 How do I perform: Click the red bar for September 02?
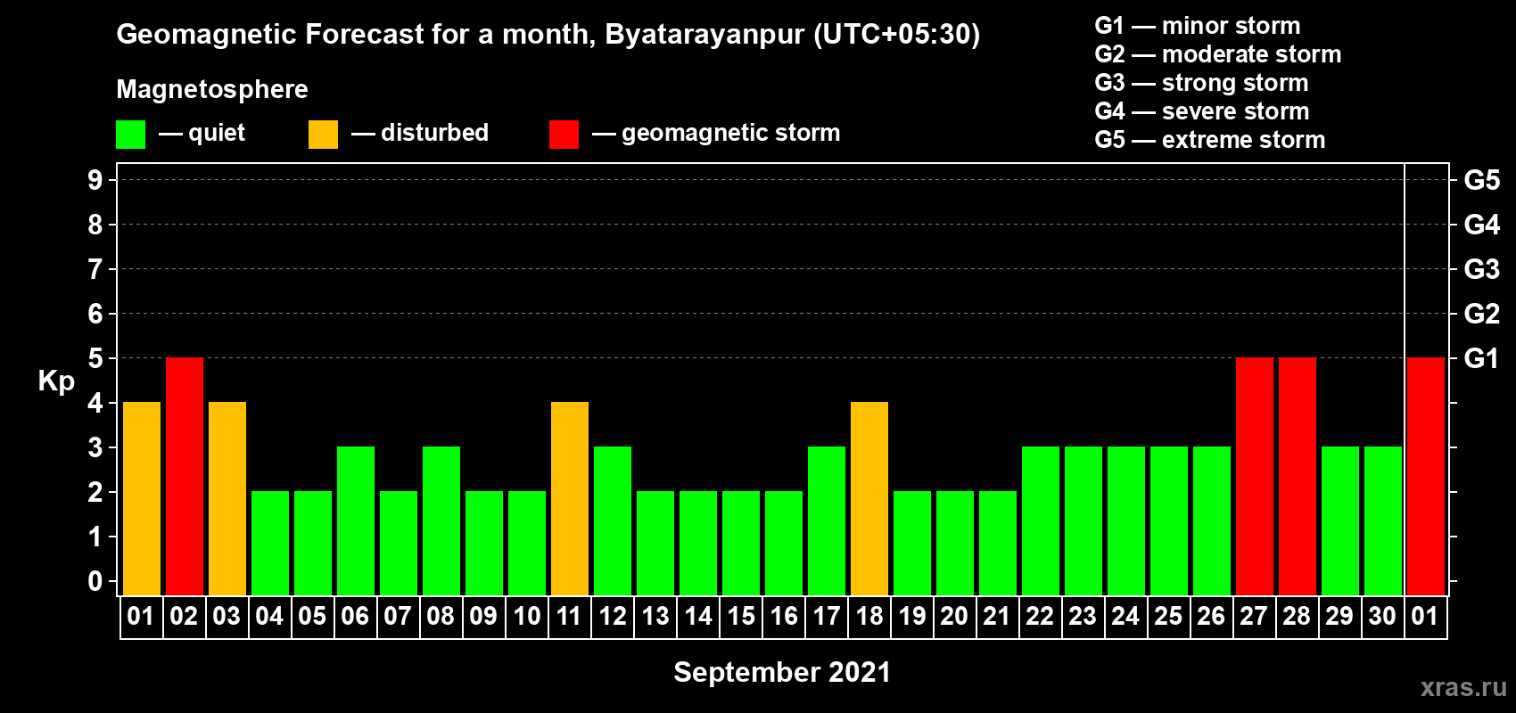(x=185, y=477)
